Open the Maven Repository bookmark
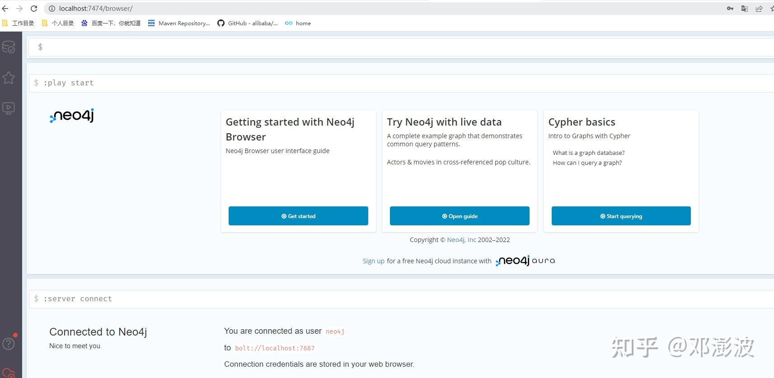The image size is (774, 378). tap(179, 23)
